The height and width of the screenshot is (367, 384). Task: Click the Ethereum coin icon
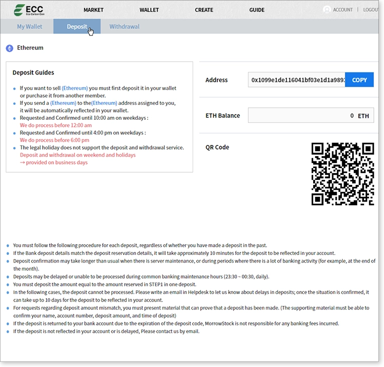point(10,48)
